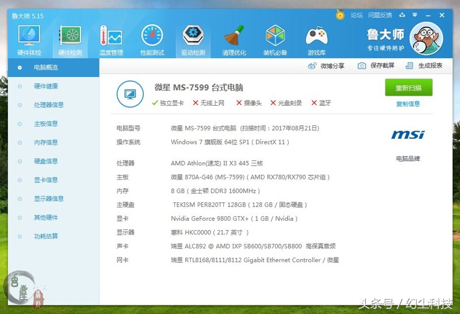Viewport: 460px width, 314px height.
Task: Click the MSI brand logo
Action: click(408, 135)
